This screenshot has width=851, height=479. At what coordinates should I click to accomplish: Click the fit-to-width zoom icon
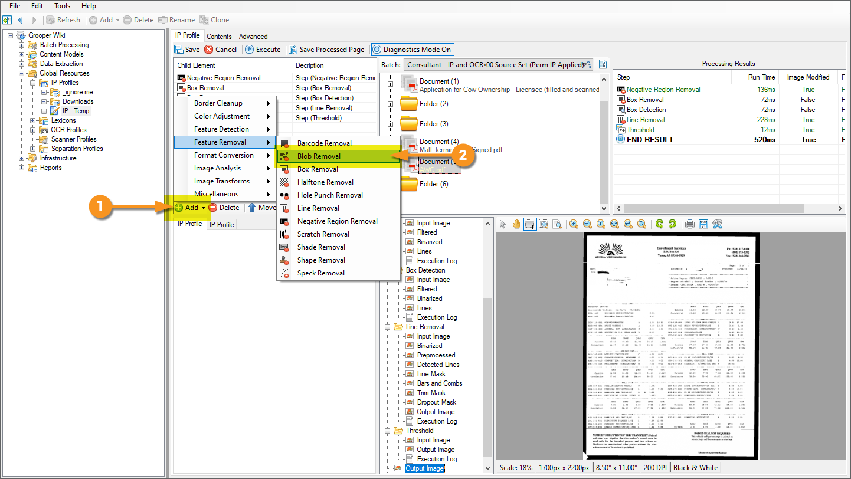pyautogui.click(x=628, y=224)
